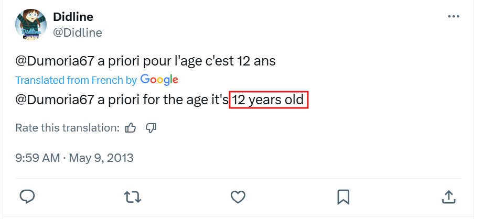Open the three-dot more options menu
The height and width of the screenshot is (219, 483).
tap(453, 17)
